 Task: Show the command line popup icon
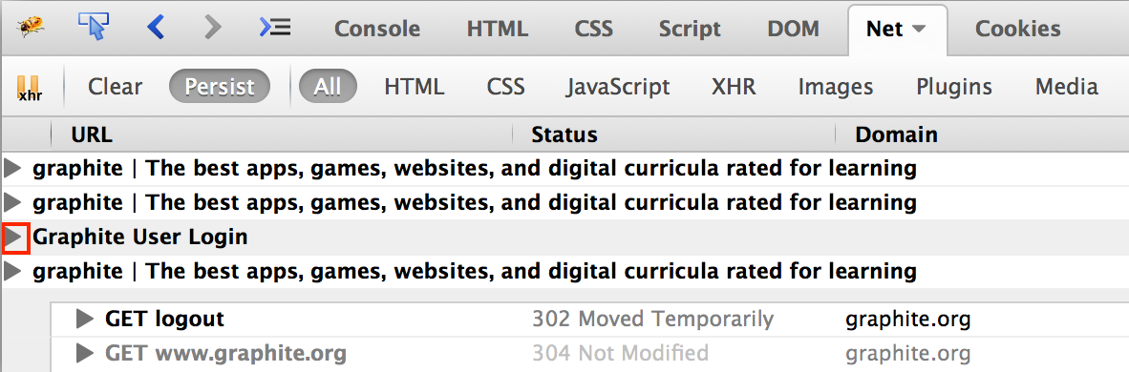pyautogui.click(x=274, y=28)
